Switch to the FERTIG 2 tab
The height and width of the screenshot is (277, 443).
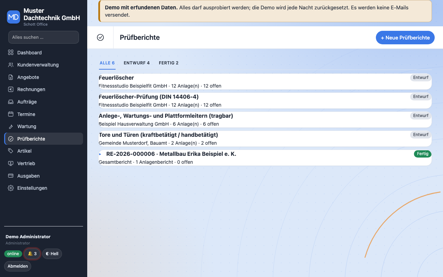(x=169, y=63)
